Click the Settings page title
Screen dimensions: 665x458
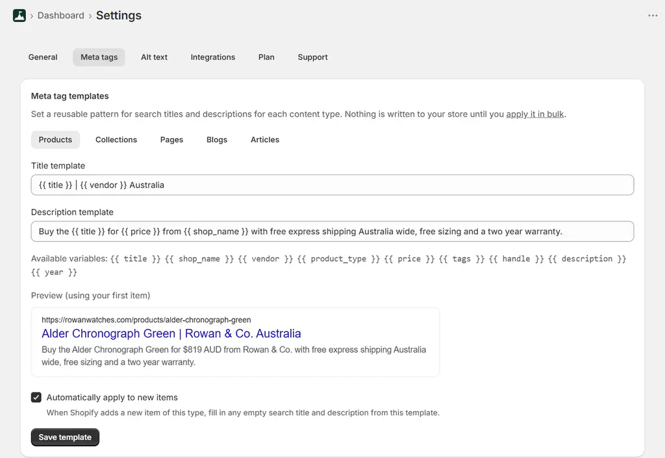tap(119, 16)
